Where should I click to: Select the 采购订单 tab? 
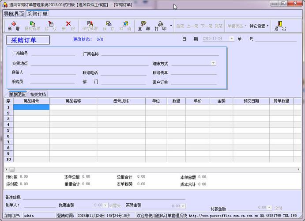coord(37,14)
